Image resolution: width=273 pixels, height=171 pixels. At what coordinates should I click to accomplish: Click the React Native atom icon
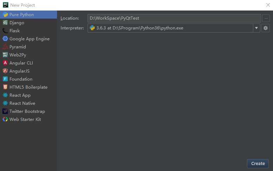click(5, 103)
